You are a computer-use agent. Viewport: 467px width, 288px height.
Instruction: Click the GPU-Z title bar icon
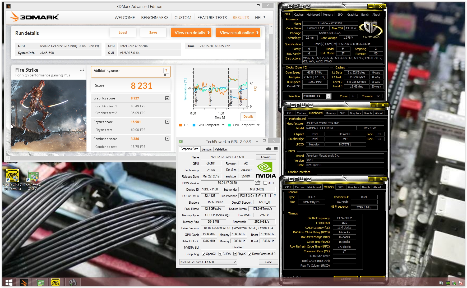181,142
